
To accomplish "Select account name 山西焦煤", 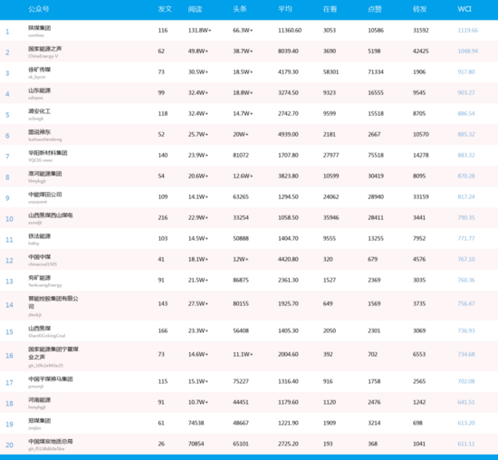I will coord(39,328).
